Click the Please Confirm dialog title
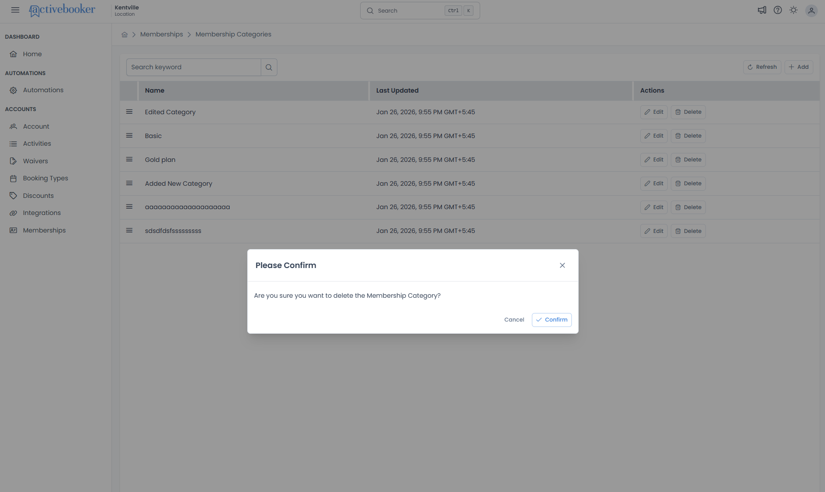 (x=286, y=265)
